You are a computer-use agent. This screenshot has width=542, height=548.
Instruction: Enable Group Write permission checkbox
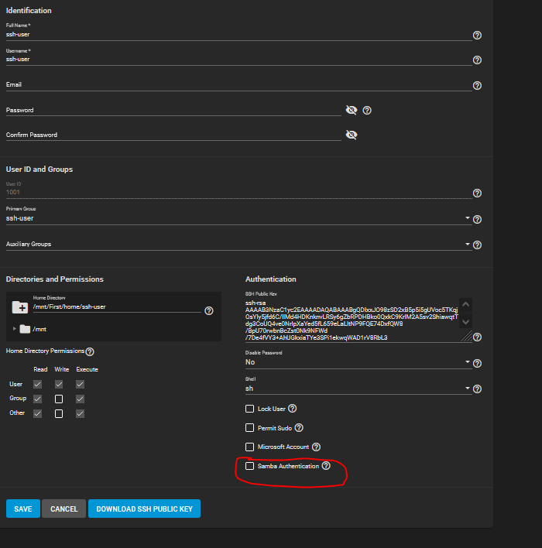tap(59, 399)
